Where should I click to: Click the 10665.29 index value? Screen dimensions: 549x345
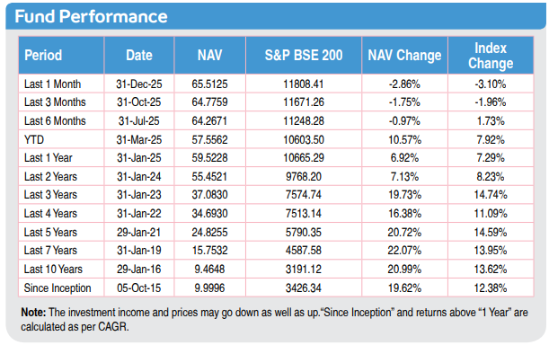(304, 158)
